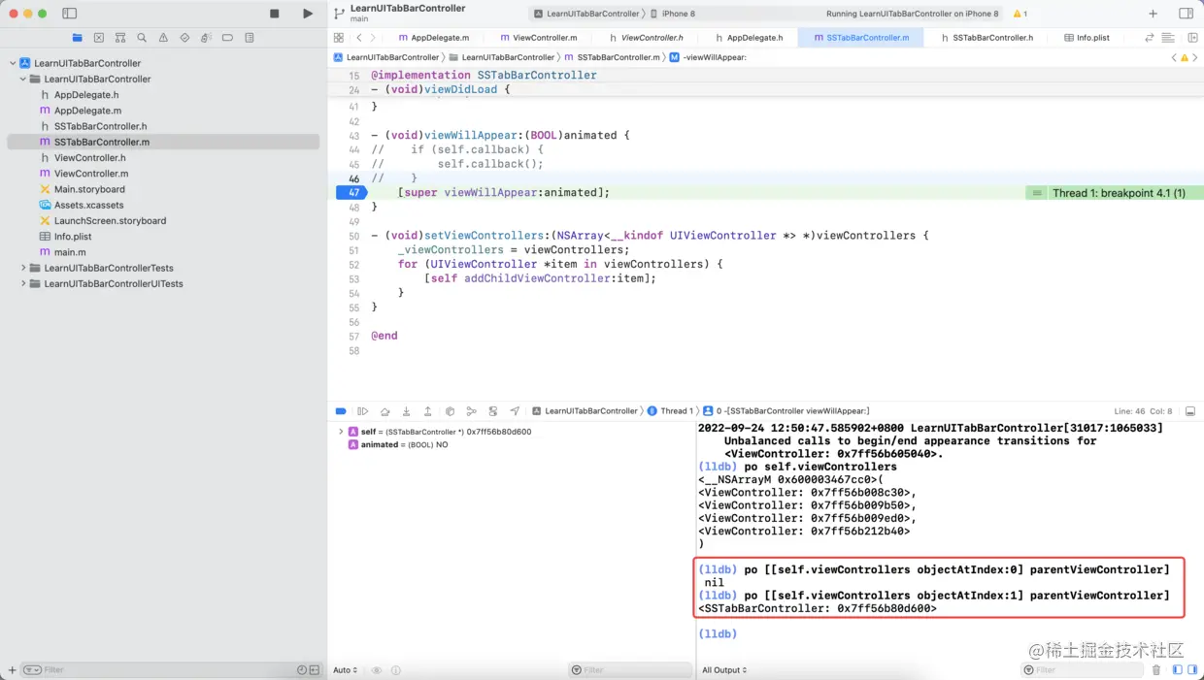Screen dimensions: 1204x680
Task: Switch to AppDelegate.m tab
Action: point(434,38)
